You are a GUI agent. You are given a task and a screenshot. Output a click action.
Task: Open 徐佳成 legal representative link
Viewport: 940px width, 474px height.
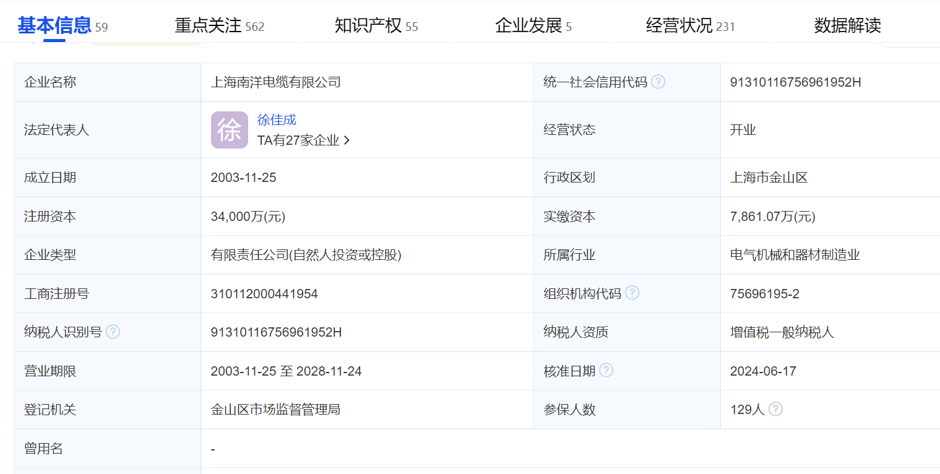click(x=277, y=120)
